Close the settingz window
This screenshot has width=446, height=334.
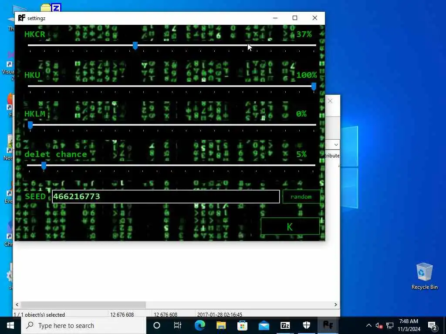(x=315, y=18)
